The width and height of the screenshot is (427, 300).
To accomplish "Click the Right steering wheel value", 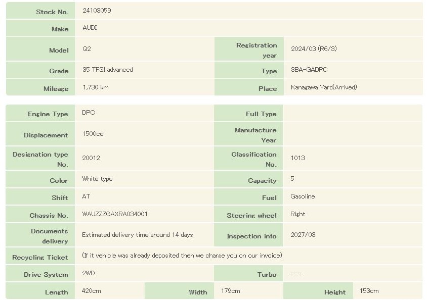I will tap(298, 214).
